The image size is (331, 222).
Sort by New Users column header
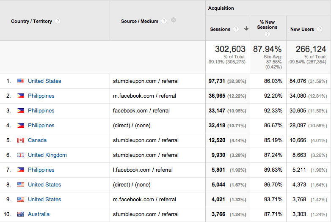point(302,29)
